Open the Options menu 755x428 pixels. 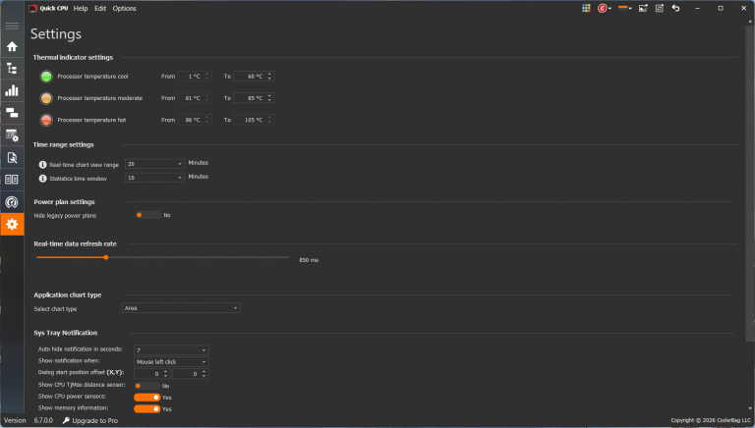pos(124,8)
